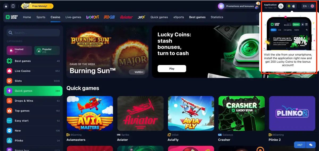Screen dimensions: 319x151
Task: Click the Play button on Lucky Coins banner
Action: pyautogui.click(x=172, y=68)
